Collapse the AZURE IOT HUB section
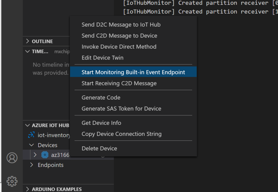The width and height of the screenshot is (278, 192). 27,125
